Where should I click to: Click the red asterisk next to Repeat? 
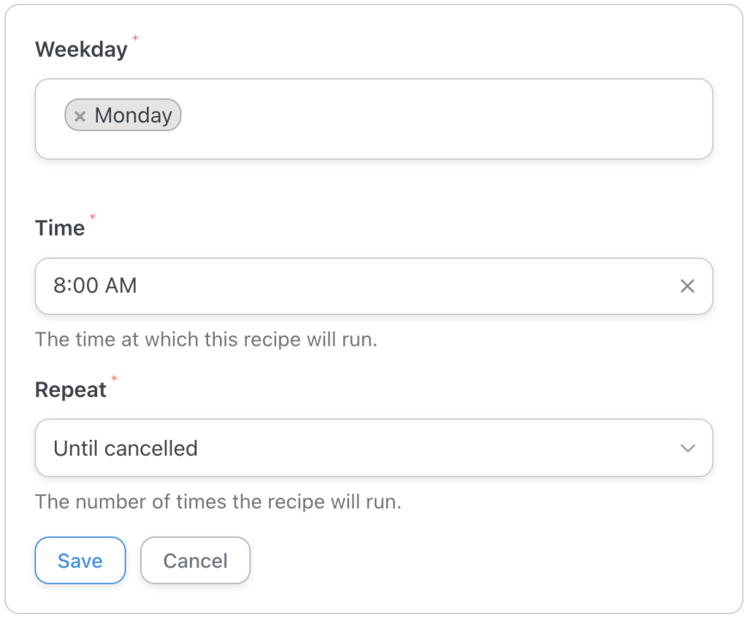115,379
